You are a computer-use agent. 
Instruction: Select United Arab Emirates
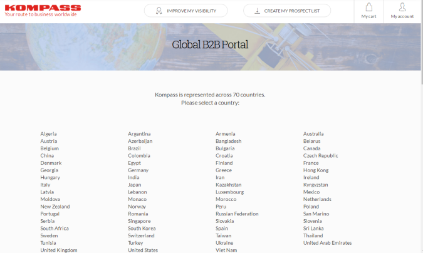(x=327, y=243)
